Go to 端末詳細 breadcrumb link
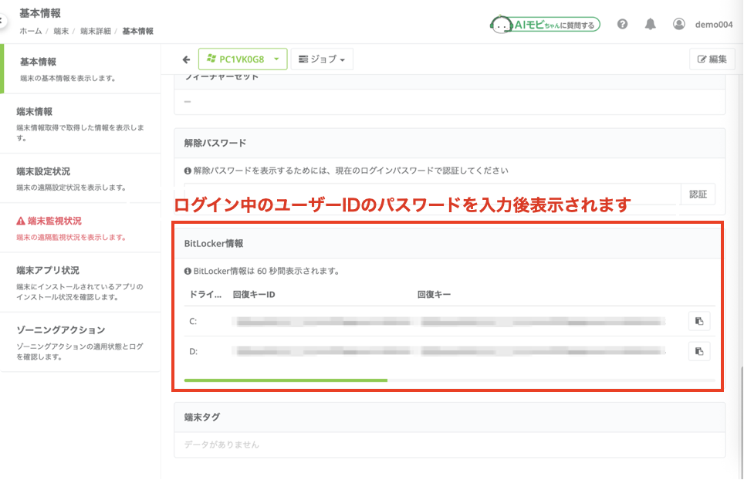This screenshot has width=744, height=480. point(96,32)
